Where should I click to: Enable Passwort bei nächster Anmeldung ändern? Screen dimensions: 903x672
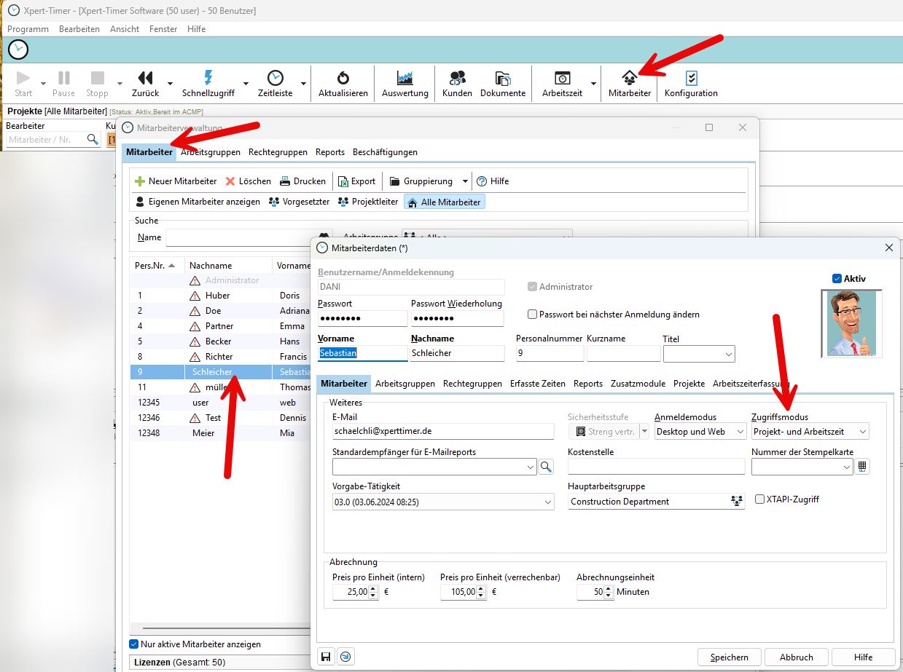pos(533,315)
